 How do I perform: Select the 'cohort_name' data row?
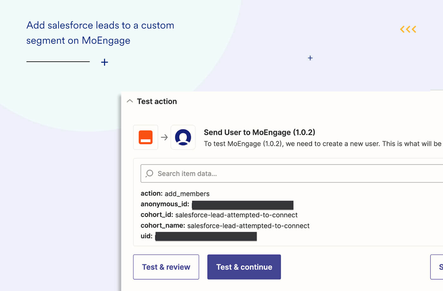[225, 226]
